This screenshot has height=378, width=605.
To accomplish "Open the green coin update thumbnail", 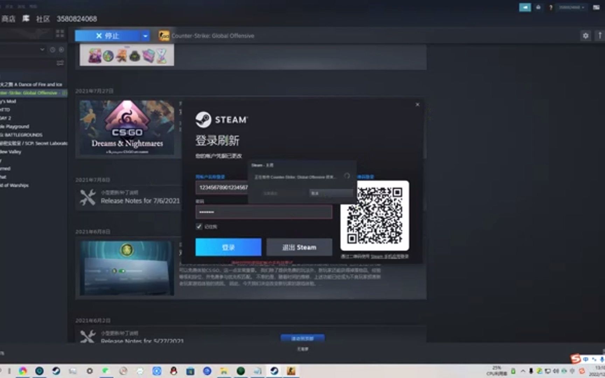I will pyautogui.click(x=127, y=268).
